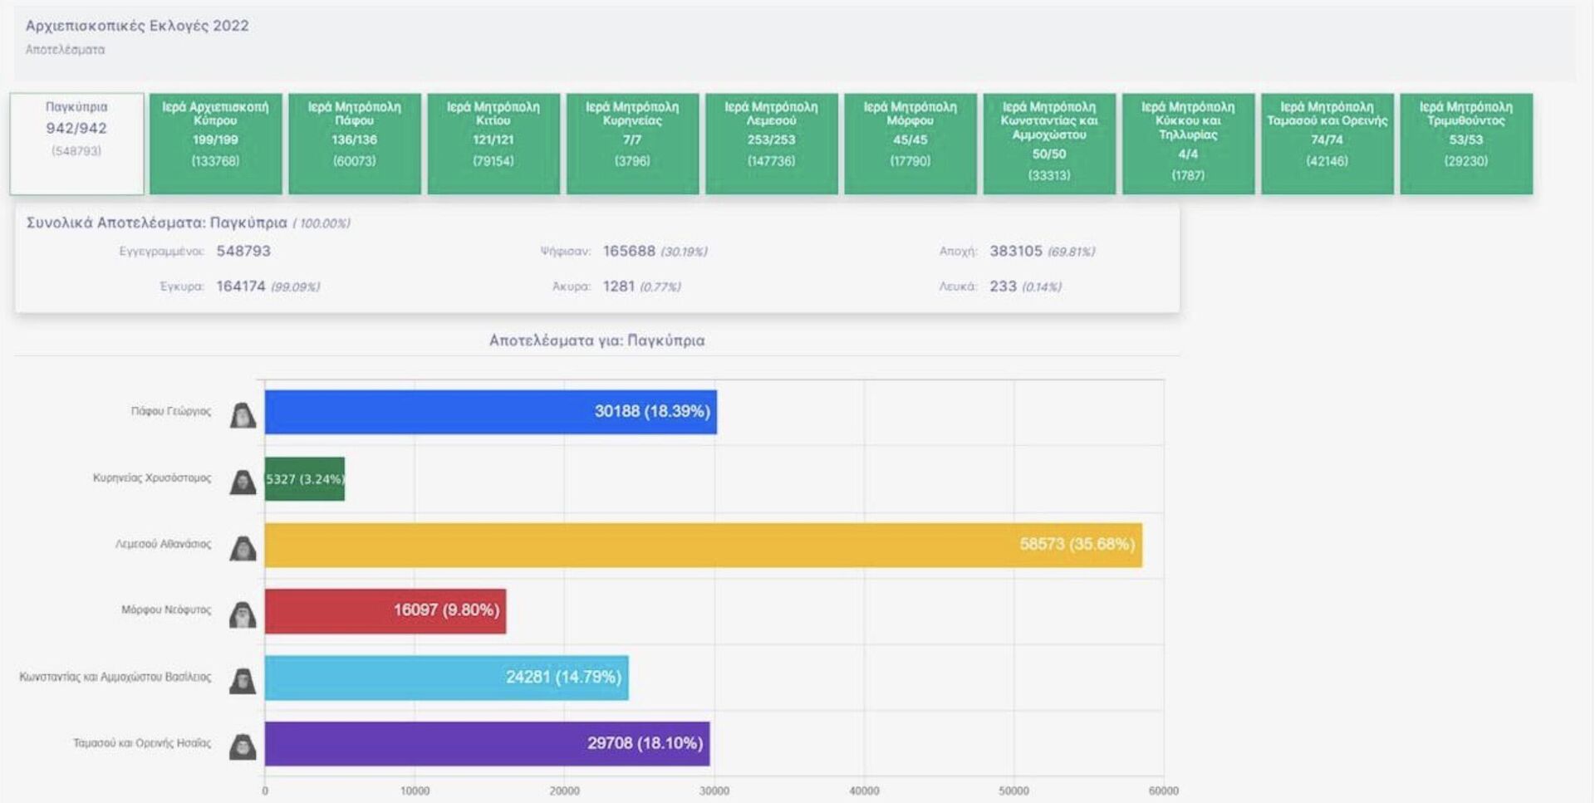Open Κύκκου και Τηλλυρίας tab
This screenshot has width=1595, height=803.
tap(1188, 144)
